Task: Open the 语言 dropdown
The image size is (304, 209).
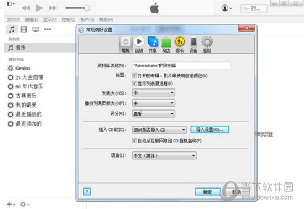Action: tap(164, 155)
